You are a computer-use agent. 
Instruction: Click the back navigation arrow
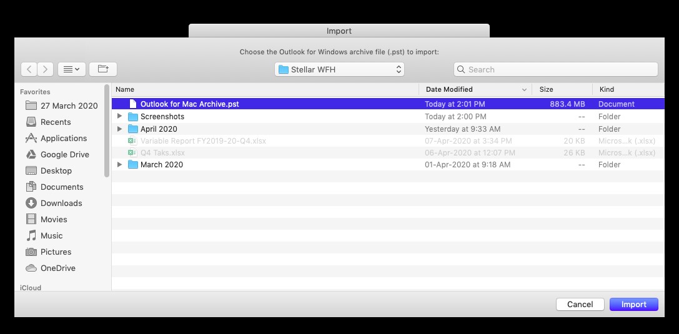point(29,69)
